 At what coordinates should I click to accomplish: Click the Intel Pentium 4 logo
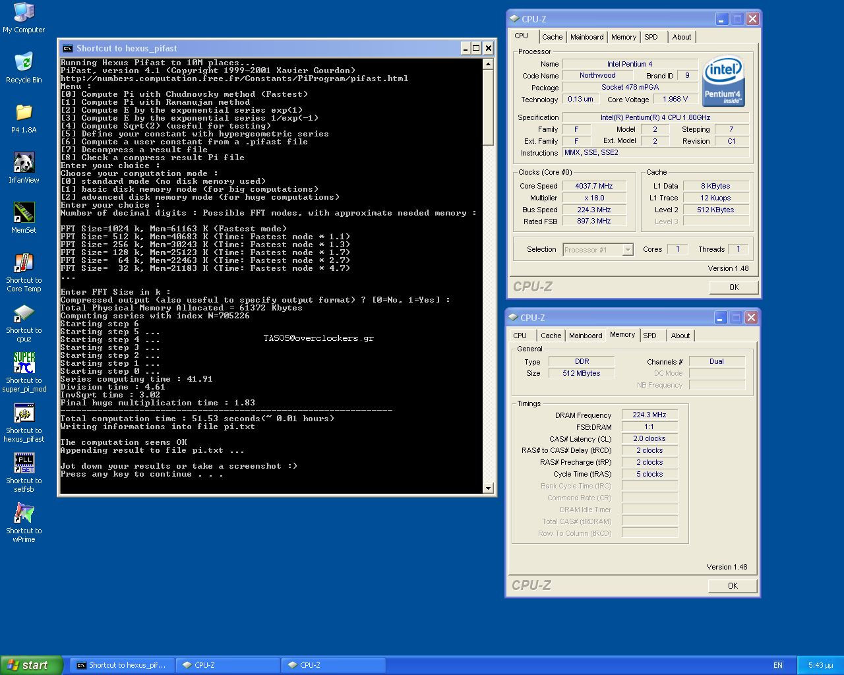click(x=723, y=82)
